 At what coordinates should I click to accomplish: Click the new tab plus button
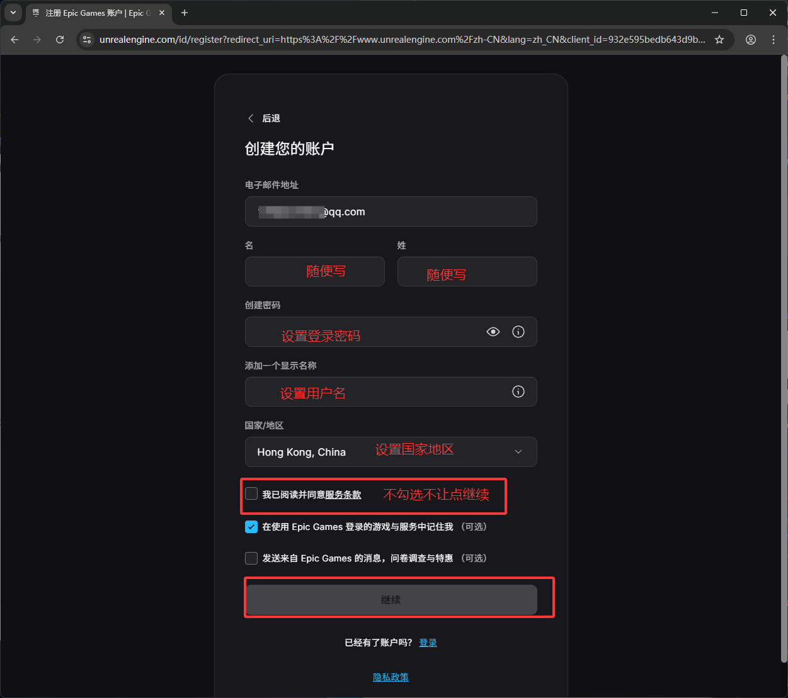pyautogui.click(x=184, y=13)
